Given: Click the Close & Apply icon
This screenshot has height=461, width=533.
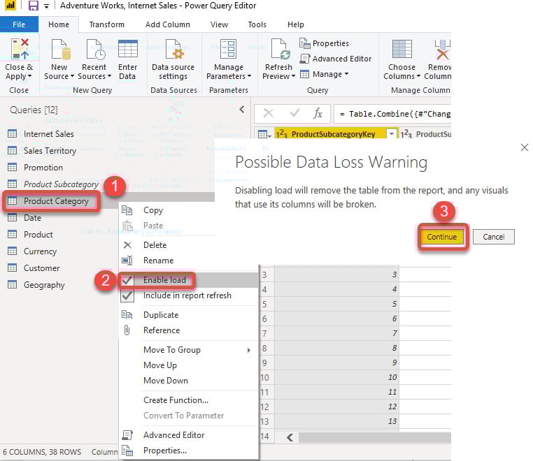Looking at the screenshot, I should tap(20, 49).
